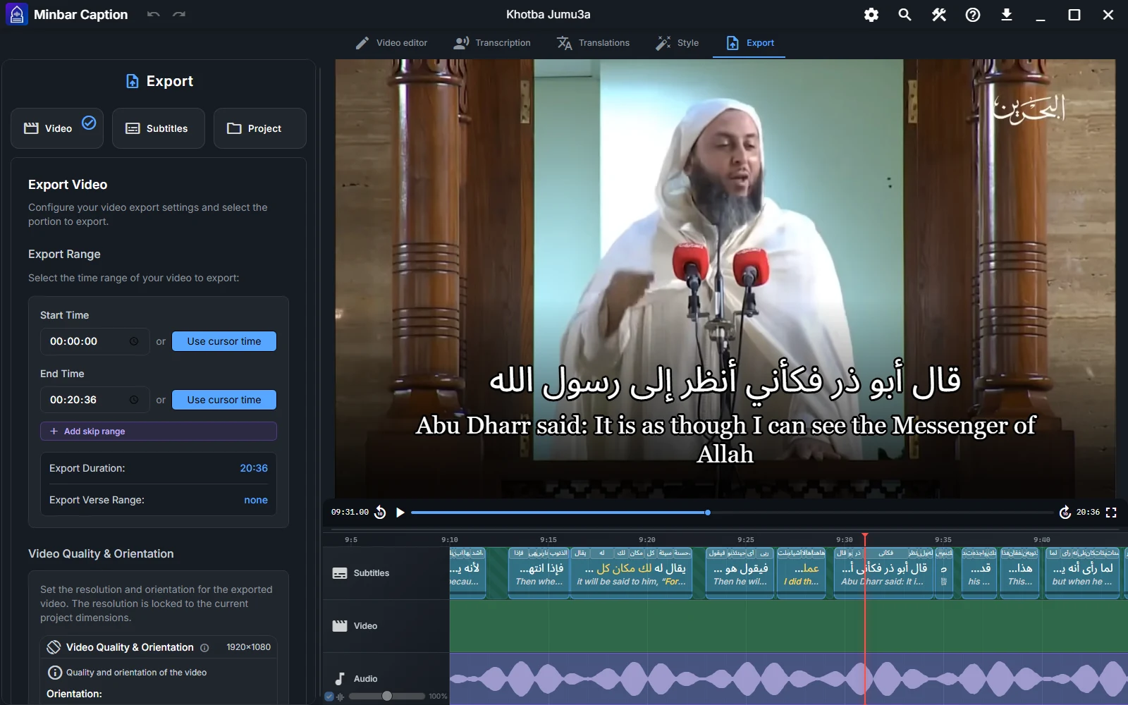Open help via the question mark icon

point(973,15)
